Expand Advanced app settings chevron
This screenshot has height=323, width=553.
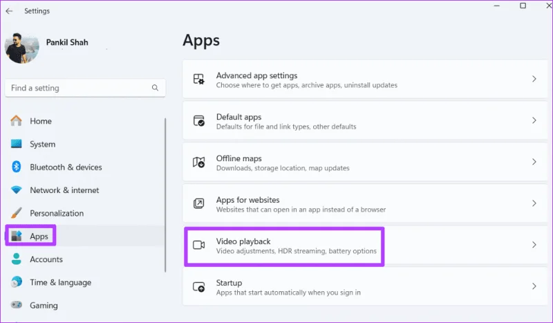[x=534, y=79]
